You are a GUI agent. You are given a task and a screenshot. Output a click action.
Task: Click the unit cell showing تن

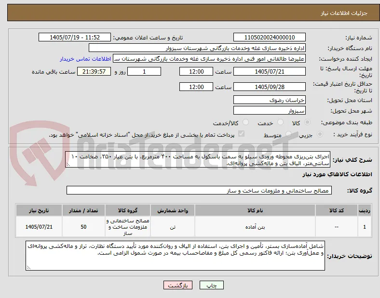[x=173, y=227]
